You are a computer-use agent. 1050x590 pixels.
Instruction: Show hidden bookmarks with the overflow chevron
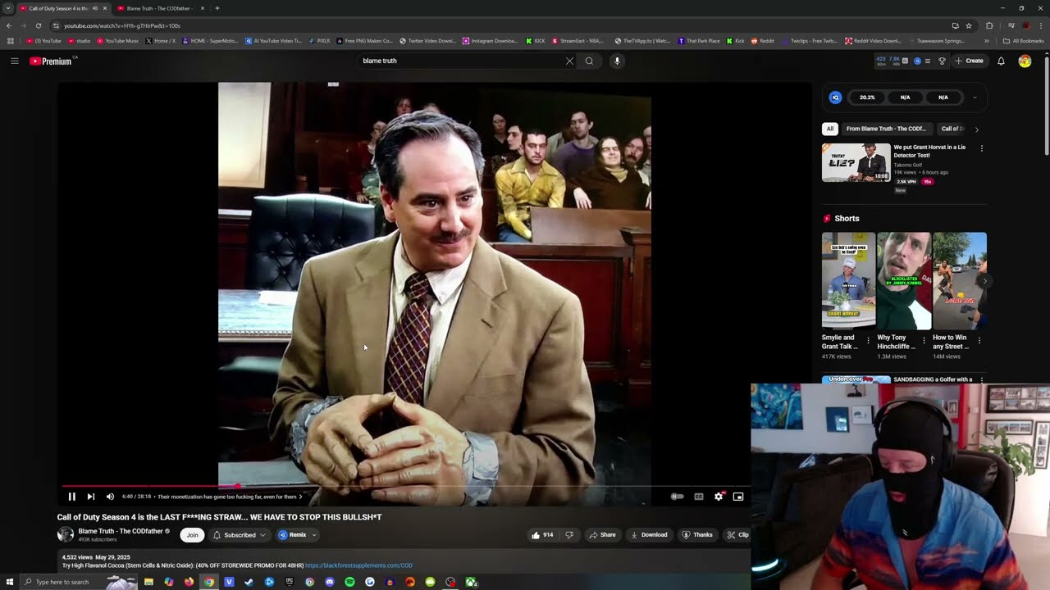(987, 40)
